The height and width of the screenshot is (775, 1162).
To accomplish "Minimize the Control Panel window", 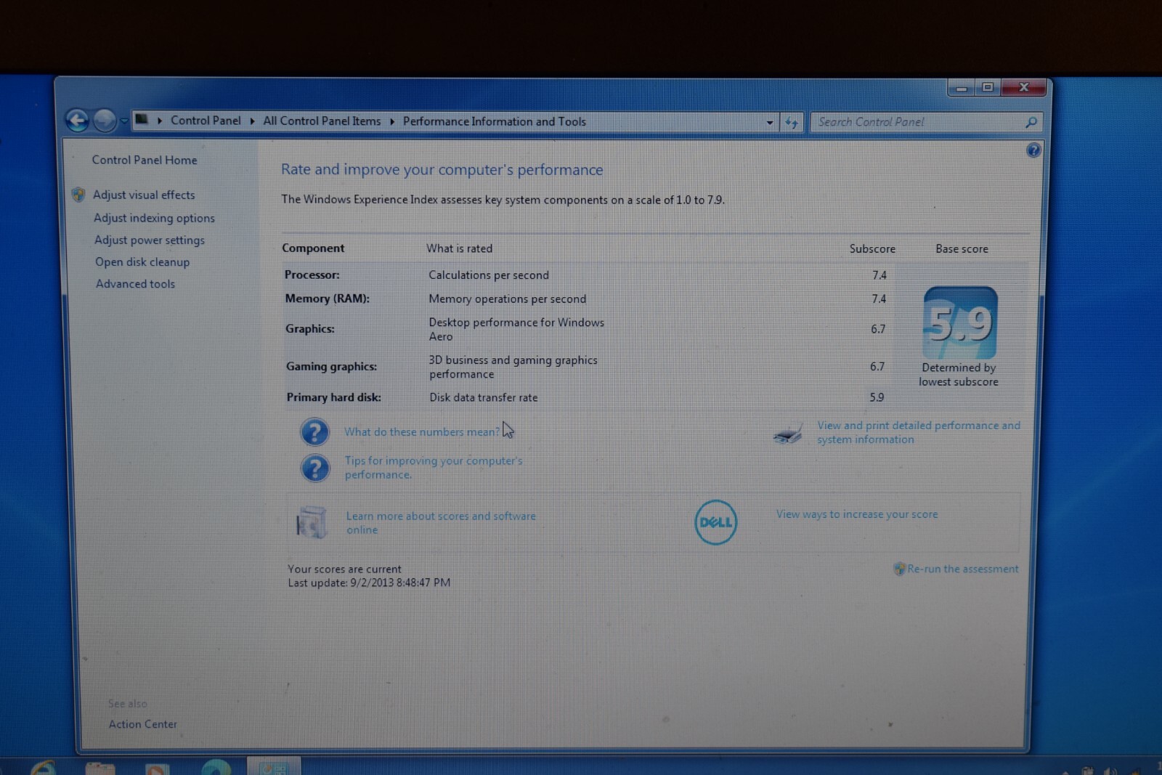I will coord(962,88).
